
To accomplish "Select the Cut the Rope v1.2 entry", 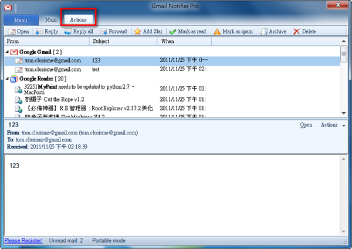I will point(172,100).
